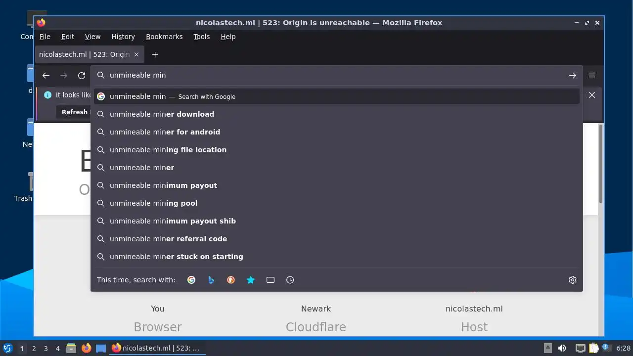Close the nicolastech.ml tab with its X
The width and height of the screenshot is (633, 356).
coord(136,54)
